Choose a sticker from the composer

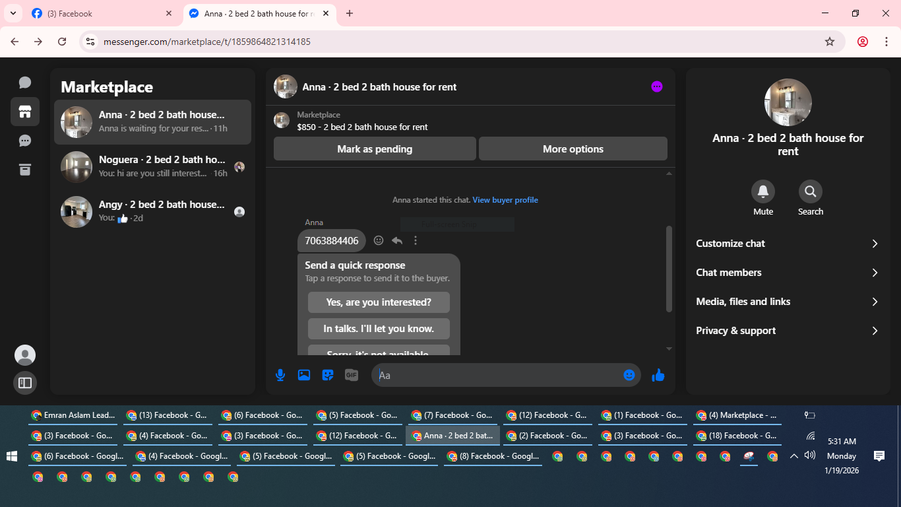click(328, 375)
